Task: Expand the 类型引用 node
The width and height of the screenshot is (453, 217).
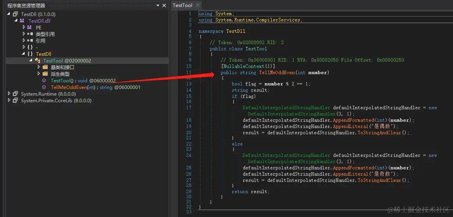Action: click(x=24, y=34)
